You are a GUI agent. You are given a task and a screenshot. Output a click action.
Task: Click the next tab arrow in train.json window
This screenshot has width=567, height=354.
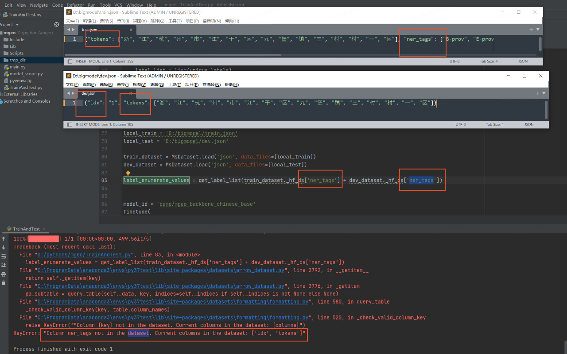click(x=74, y=30)
